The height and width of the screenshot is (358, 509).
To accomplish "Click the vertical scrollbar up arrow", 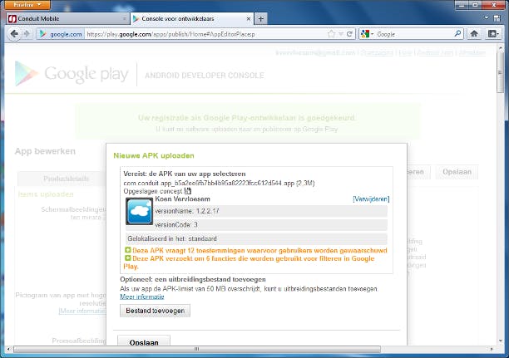I will tap(500, 48).
